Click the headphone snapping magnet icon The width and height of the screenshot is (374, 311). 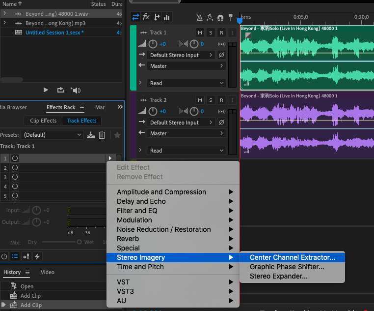220,18
